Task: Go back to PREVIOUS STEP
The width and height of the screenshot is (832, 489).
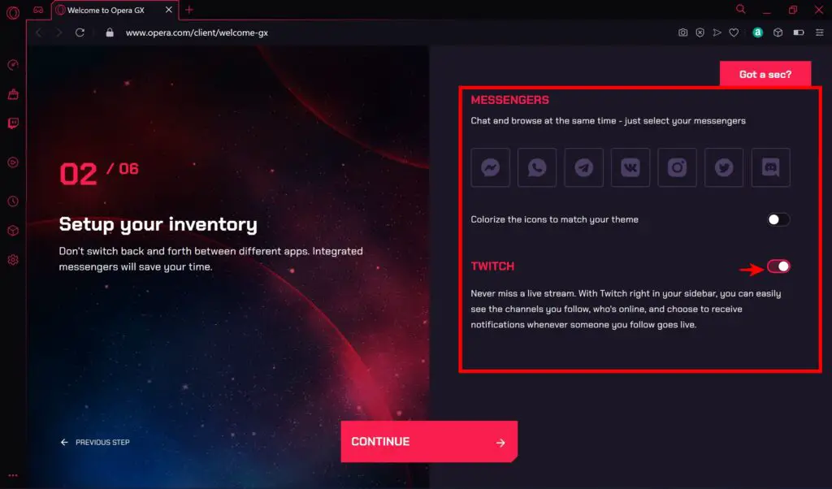Action: click(x=95, y=443)
